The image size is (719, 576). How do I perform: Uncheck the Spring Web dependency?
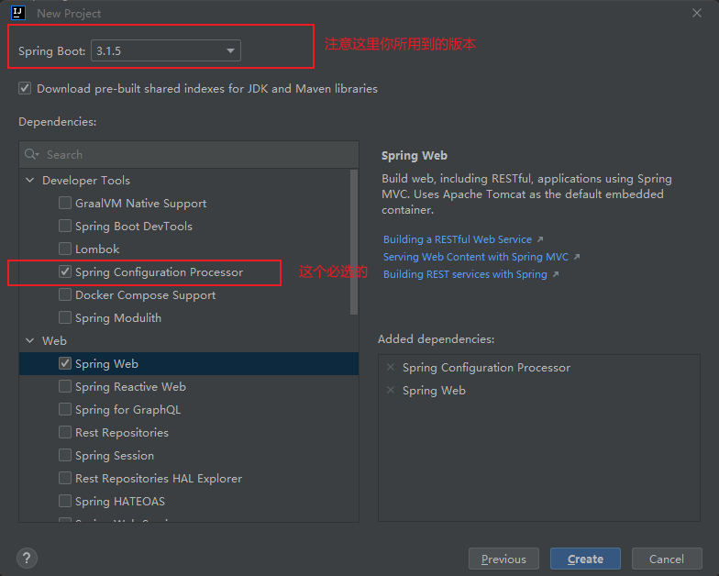pos(65,363)
